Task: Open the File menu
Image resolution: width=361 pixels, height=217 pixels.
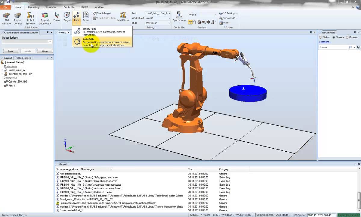Action: point(6,7)
